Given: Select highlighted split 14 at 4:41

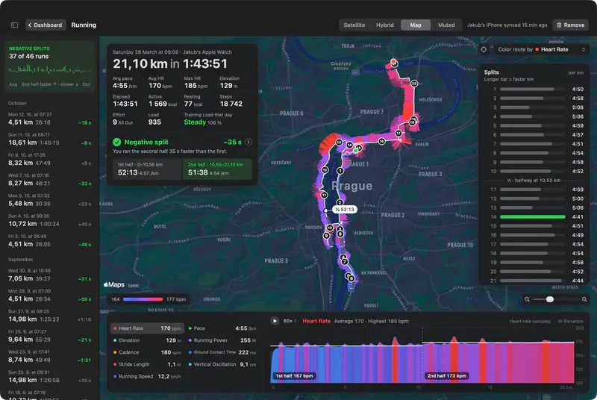Looking at the screenshot, I should [x=534, y=217].
